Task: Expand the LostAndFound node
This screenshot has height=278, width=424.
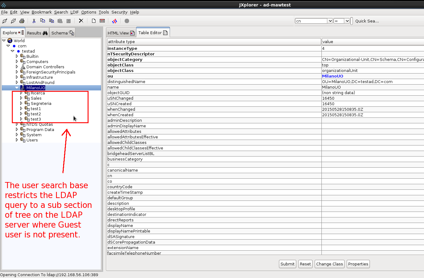Action: click(x=17, y=82)
